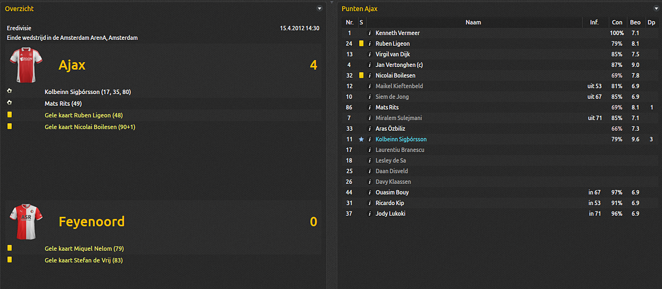Sort players by the Naam column
The height and width of the screenshot is (289, 662).
(473, 22)
